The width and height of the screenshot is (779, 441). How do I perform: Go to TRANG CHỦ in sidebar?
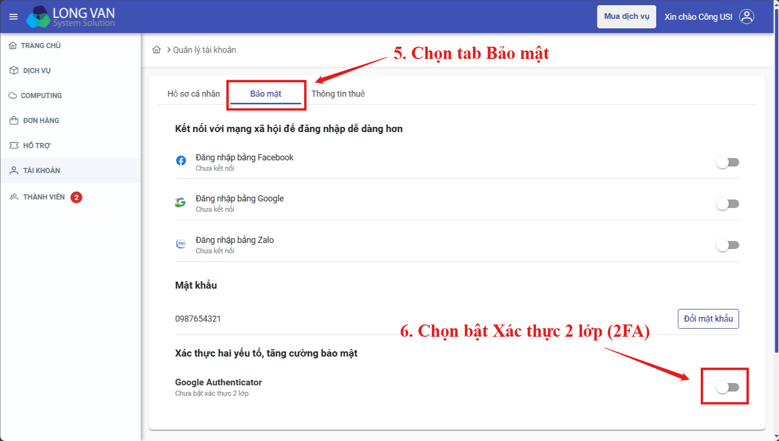tap(71, 46)
